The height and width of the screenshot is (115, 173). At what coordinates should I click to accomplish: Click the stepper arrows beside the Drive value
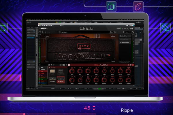(75, 68)
